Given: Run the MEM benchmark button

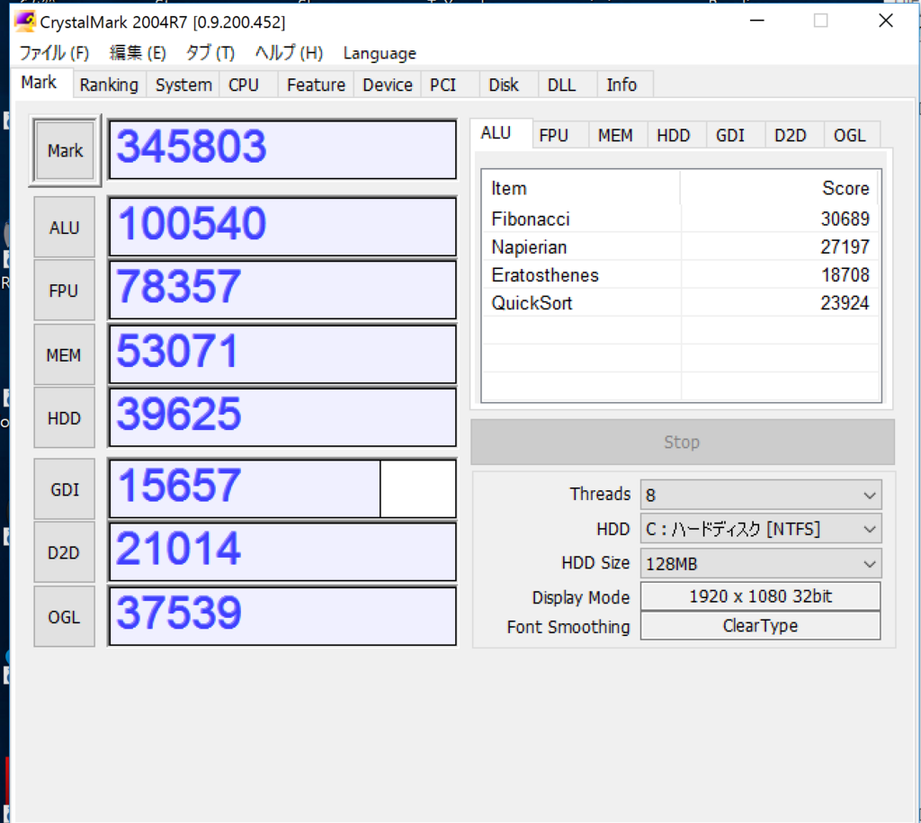Looking at the screenshot, I should [x=64, y=354].
